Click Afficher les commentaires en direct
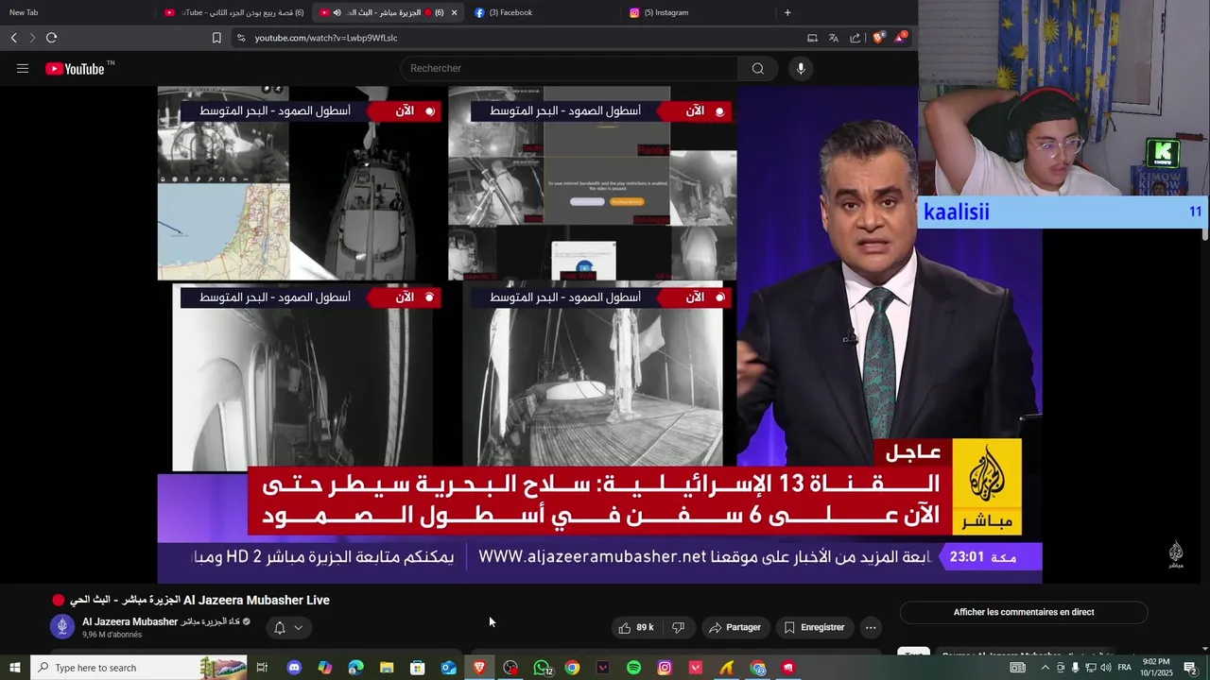This screenshot has width=1210, height=680. coord(1024,612)
